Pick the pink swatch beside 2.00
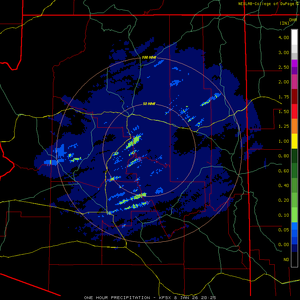 click(x=294, y=82)
